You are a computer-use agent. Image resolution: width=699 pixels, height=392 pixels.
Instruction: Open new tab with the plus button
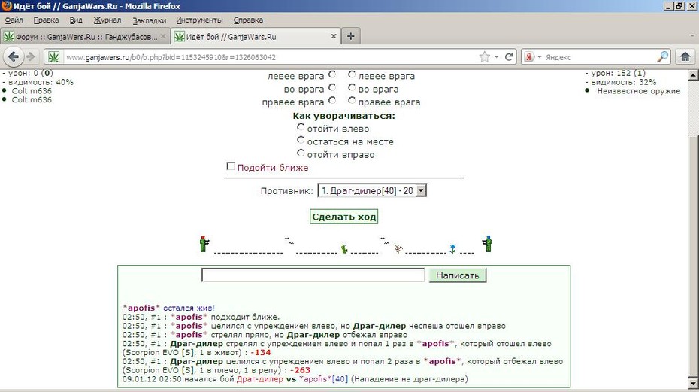(351, 36)
